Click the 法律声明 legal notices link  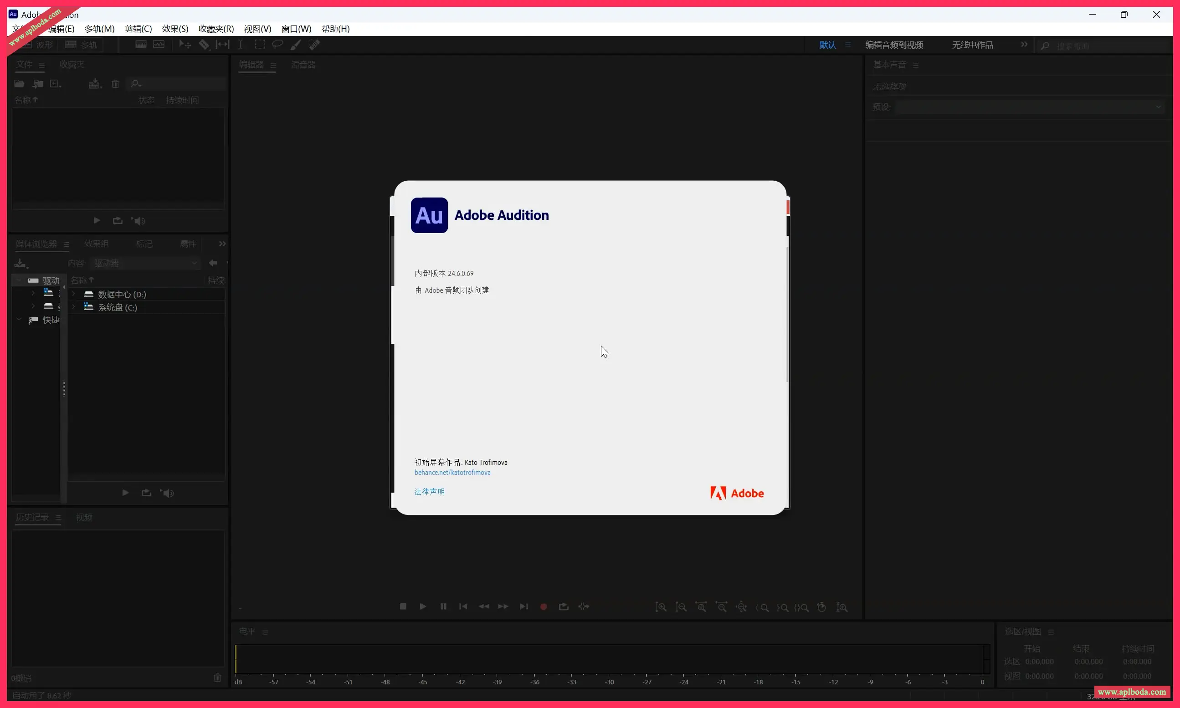429,491
